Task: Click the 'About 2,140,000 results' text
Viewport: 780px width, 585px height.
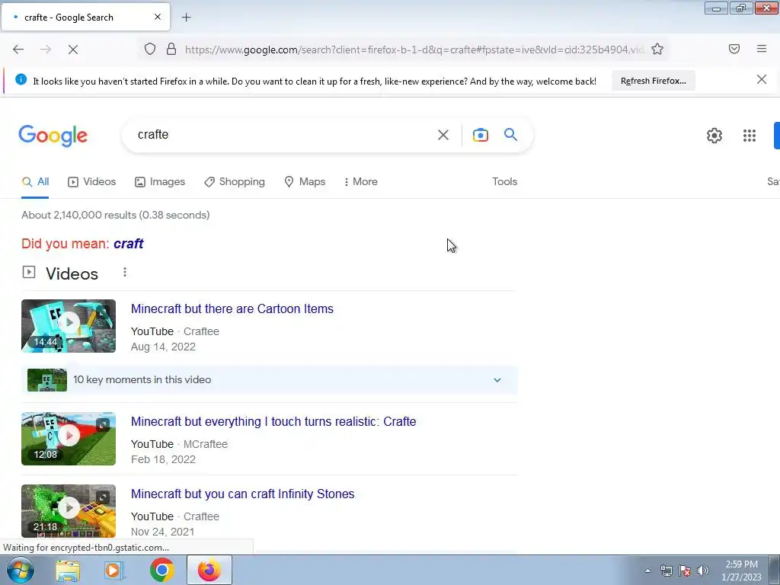Action: click(x=116, y=216)
